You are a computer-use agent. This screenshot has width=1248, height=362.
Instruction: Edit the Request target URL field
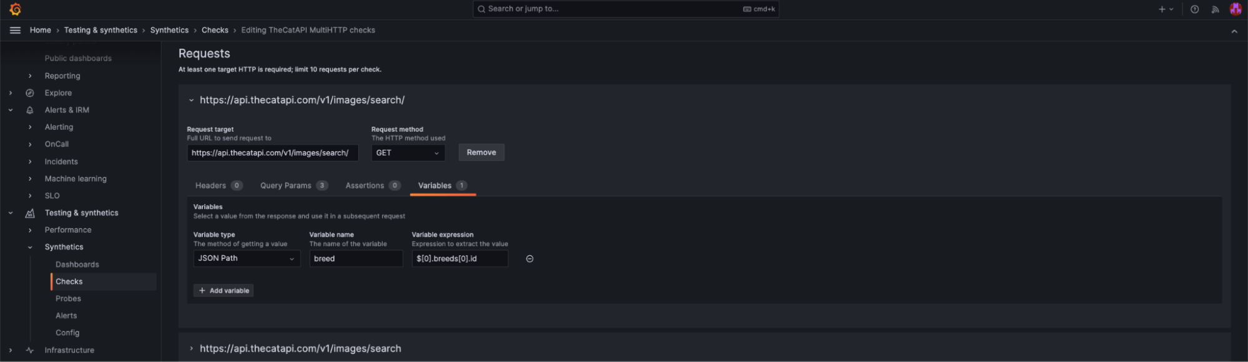click(x=273, y=153)
